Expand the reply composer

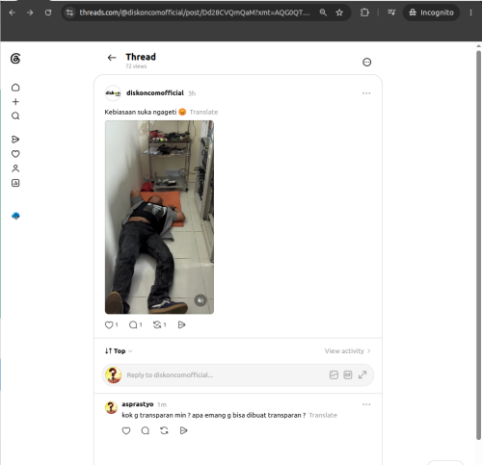coord(362,375)
